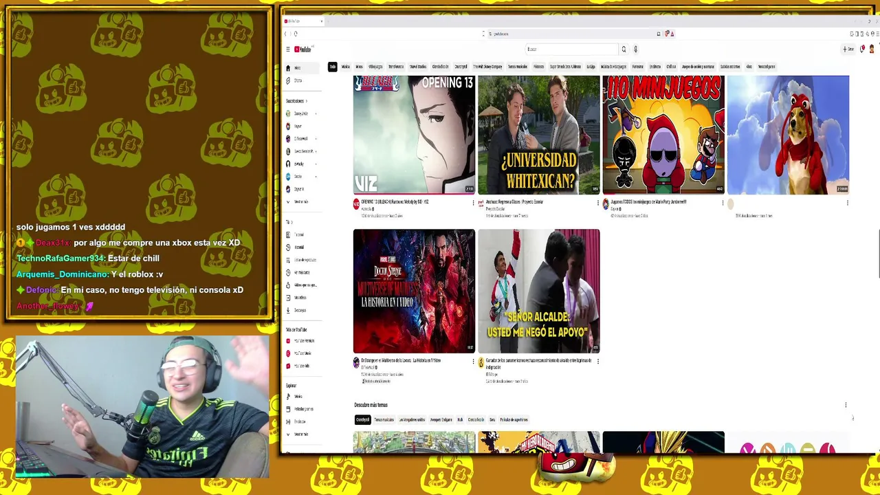Open options for the 110 Minijuegos video

[x=723, y=203]
